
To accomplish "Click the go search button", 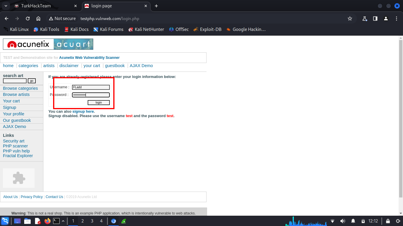I will coord(32,81).
